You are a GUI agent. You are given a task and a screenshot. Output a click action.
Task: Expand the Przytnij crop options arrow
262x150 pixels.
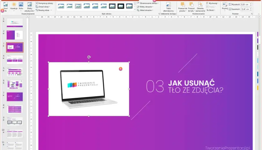click(x=225, y=11)
